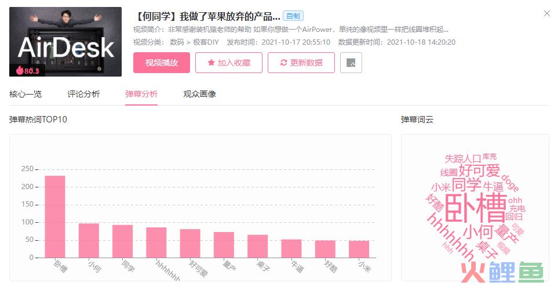
Task: Click the flame heat score 80.3 badge
Action: [27, 71]
